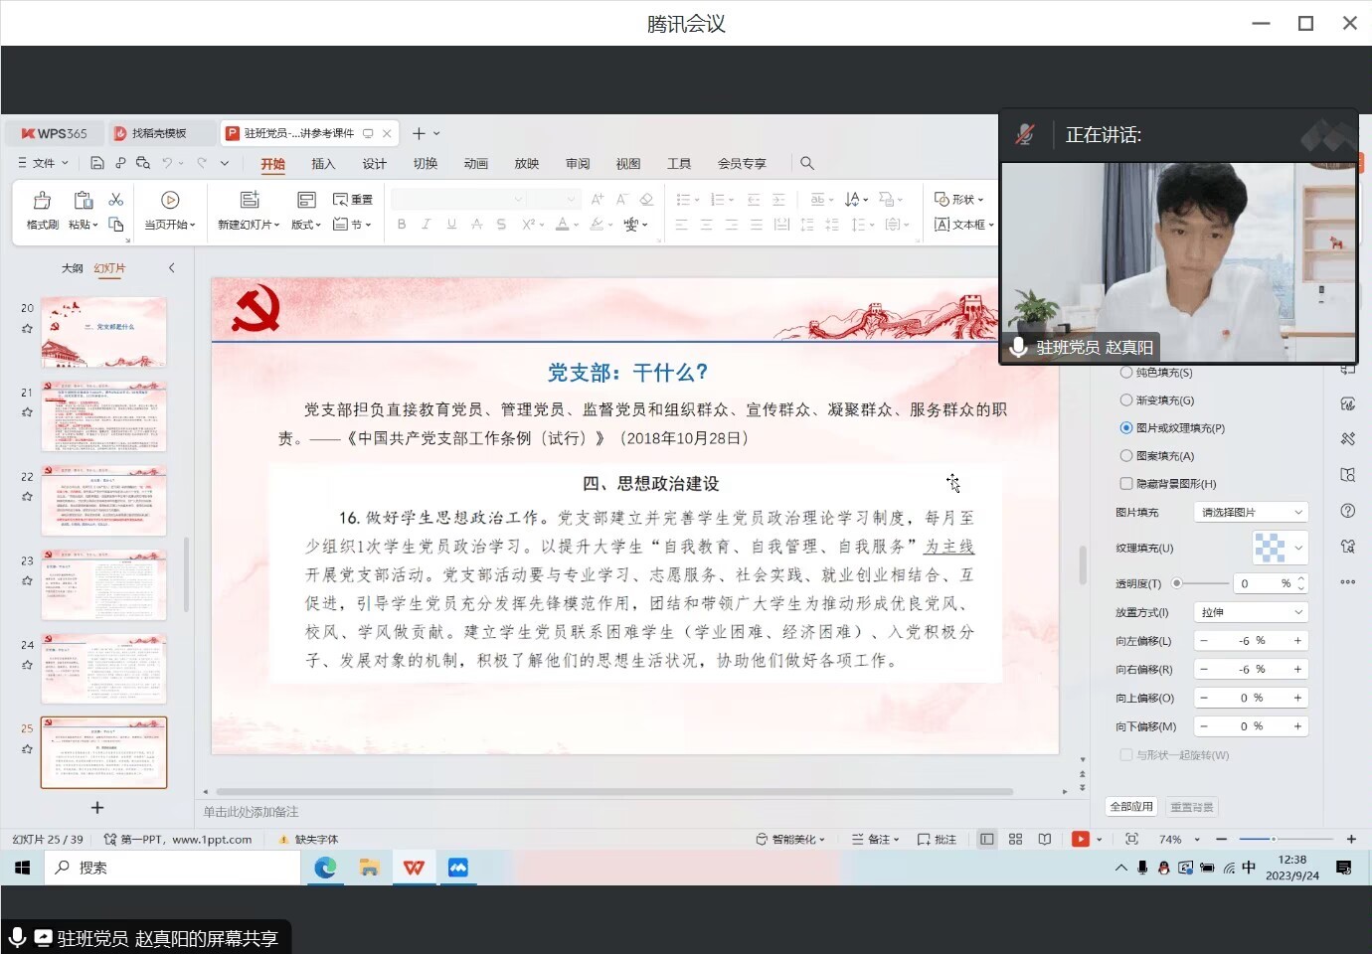Enable hide background graphics (隐藏背景图形) checkbox

[x=1126, y=484]
